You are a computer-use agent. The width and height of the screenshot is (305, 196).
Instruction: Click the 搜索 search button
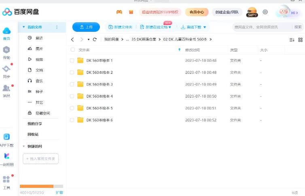pos(298,27)
